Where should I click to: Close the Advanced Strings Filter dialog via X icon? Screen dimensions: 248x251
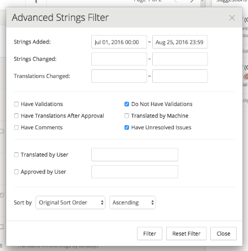coord(232,18)
